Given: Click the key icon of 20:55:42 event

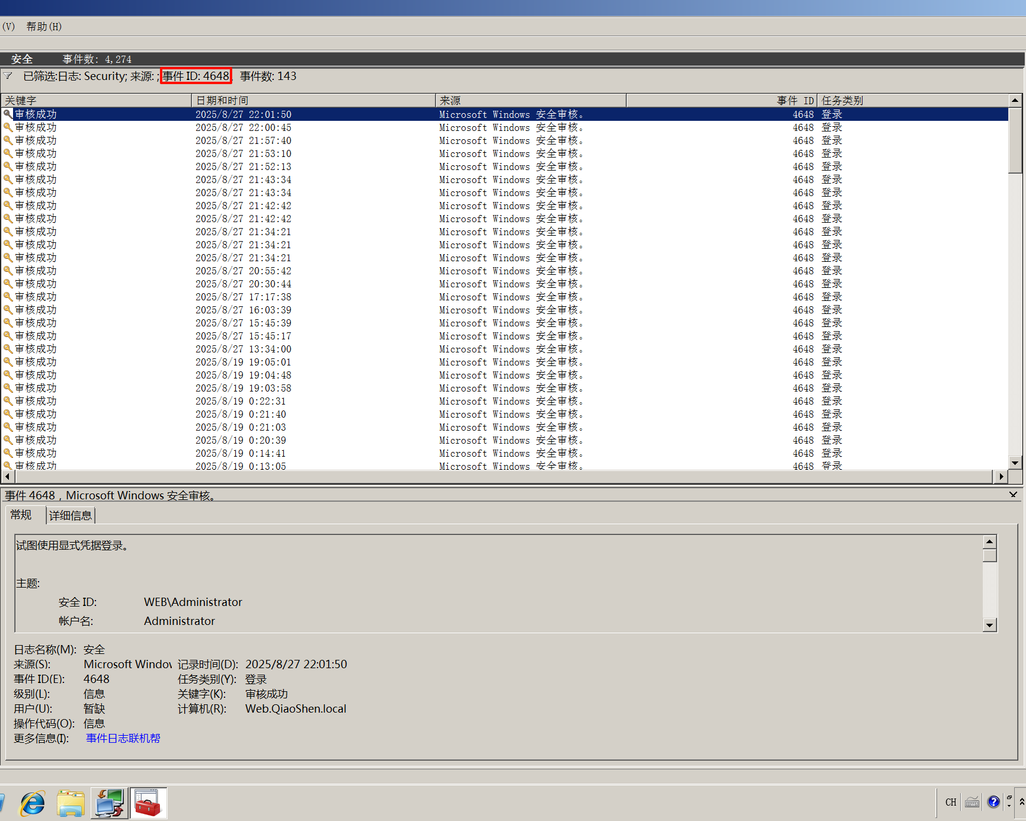Looking at the screenshot, I should point(8,271).
